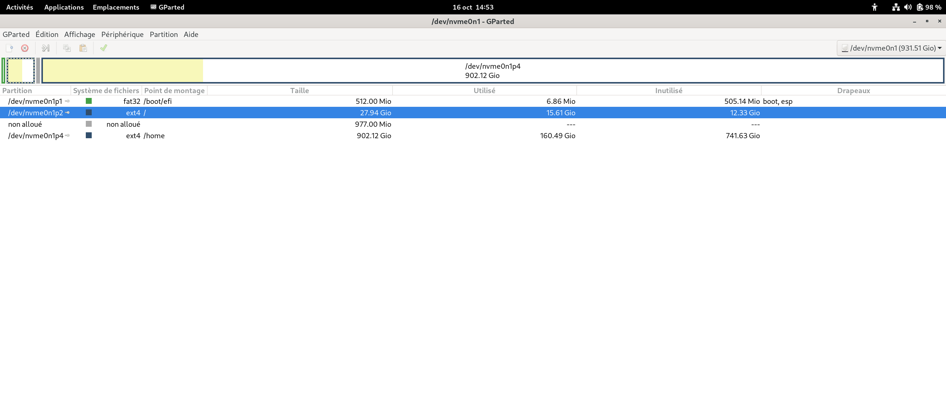Click the Resize/Move toolbar icon
The width and height of the screenshot is (946, 408).
click(x=45, y=48)
